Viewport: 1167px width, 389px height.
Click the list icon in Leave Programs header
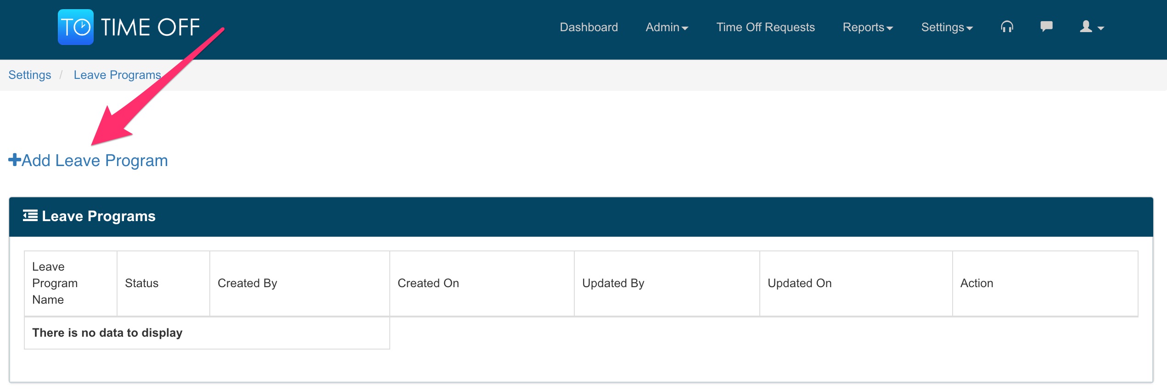pyautogui.click(x=30, y=216)
